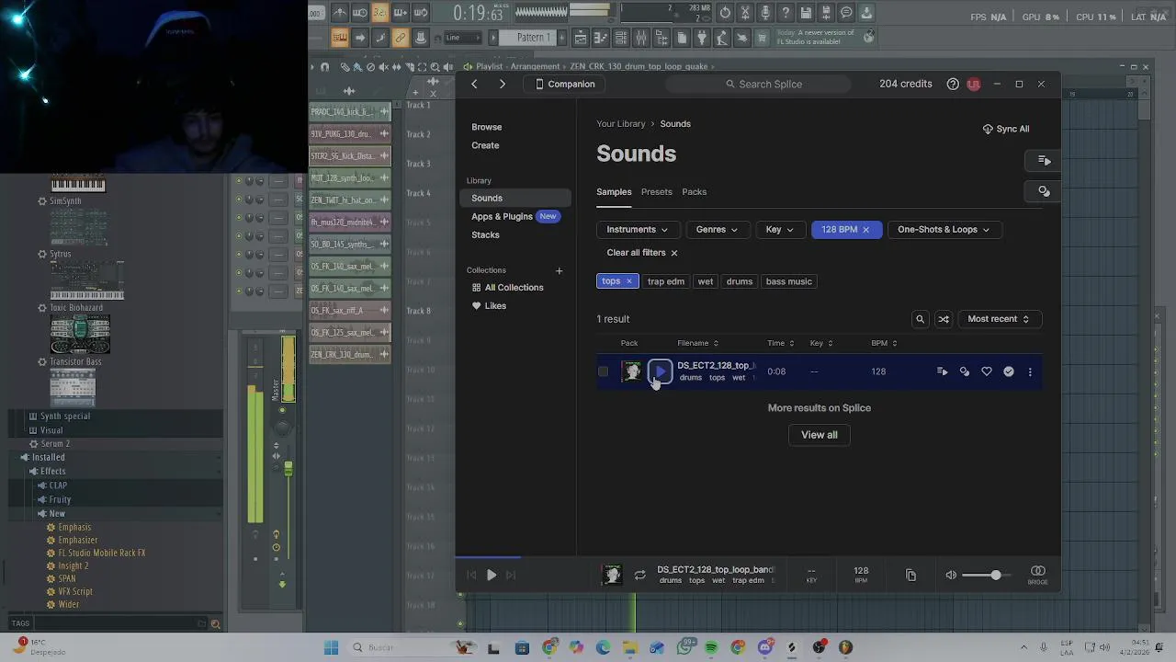Remove the 128 BPM filter
The width and height of the screenshot is (1176, 662).
(x=865, y=230)
